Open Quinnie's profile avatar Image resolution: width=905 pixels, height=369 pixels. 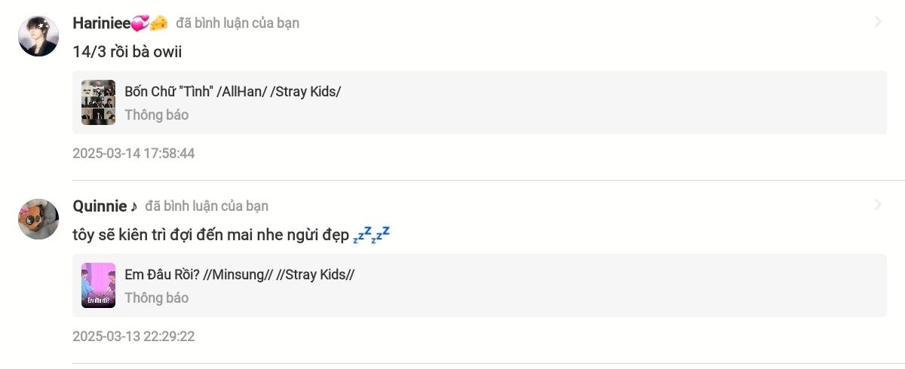38,219
